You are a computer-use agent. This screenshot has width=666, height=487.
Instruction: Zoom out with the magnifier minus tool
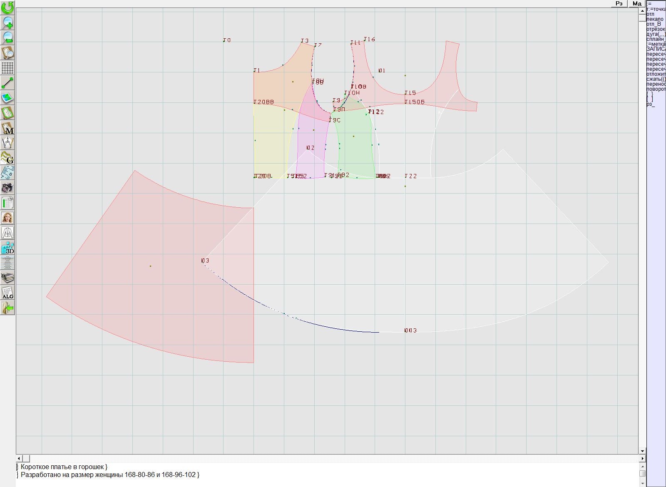click(7, 37)
